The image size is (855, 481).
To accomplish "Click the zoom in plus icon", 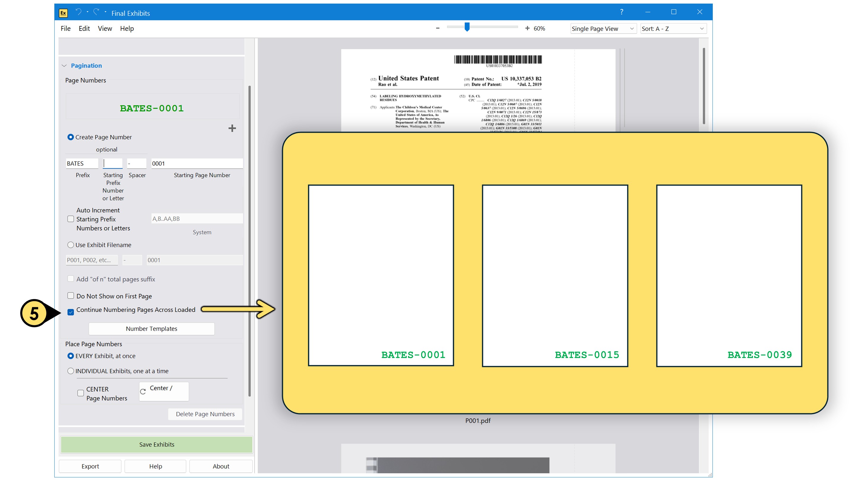I will [527, 28].
